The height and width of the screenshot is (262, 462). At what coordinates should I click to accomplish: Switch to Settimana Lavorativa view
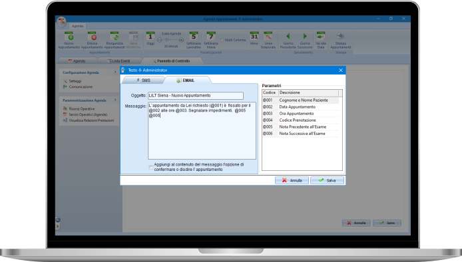tap(194, 36)
